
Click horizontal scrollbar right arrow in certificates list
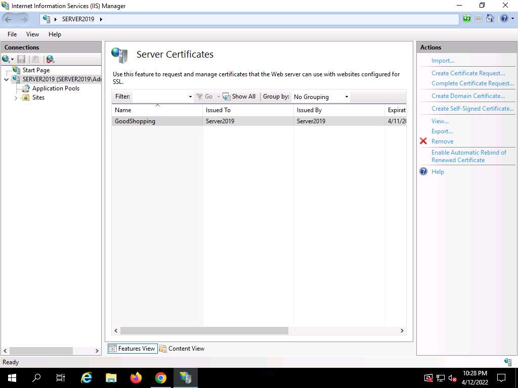[x=402, y=331]
